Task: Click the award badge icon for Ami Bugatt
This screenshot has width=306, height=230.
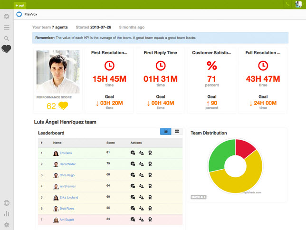Action: click(x=150, y=219)
